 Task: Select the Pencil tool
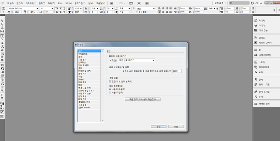click(2, 46)
